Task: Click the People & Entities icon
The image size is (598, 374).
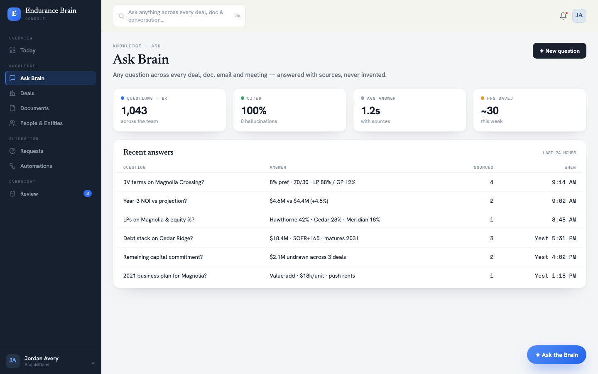Action: (x=12, y=123)
